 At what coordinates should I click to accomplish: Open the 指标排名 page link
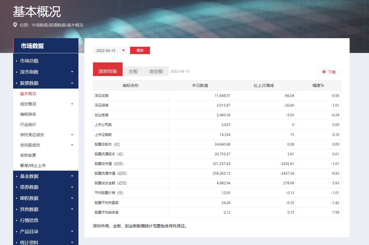[x=28, y=114]
